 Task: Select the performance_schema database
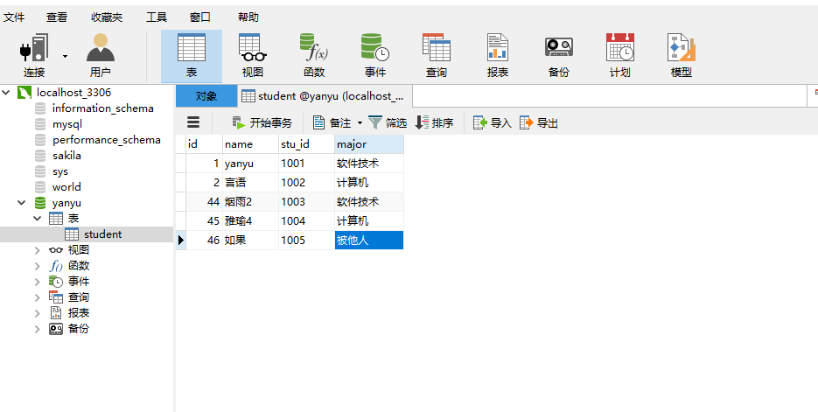coord(107,140)
